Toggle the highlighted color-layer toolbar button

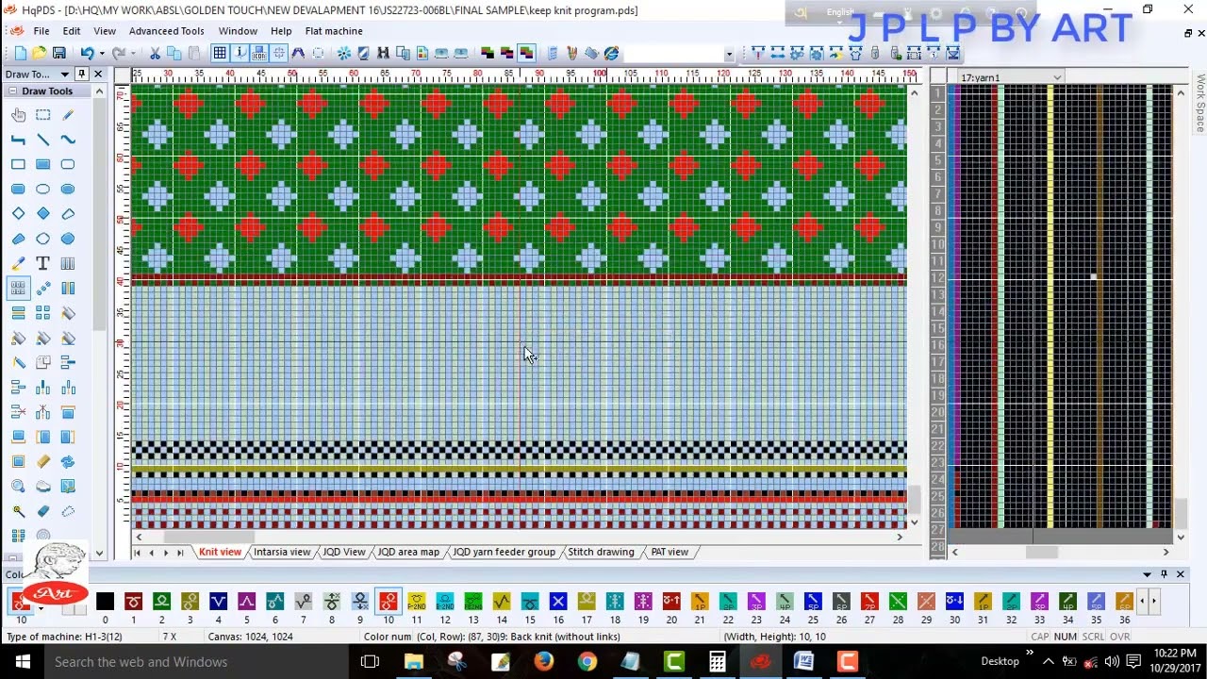point(526,54)
